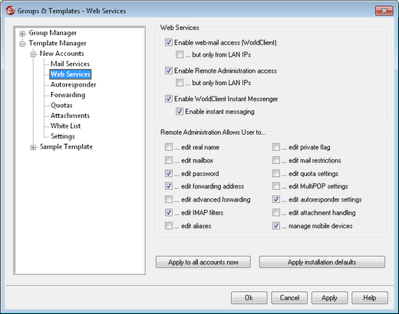Disable web-mail access (WorldClient) checkbox

pyautogui.click(x=169, y=42)
